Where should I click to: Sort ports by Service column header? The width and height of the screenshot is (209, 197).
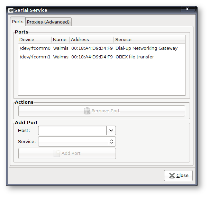[149, 39]
